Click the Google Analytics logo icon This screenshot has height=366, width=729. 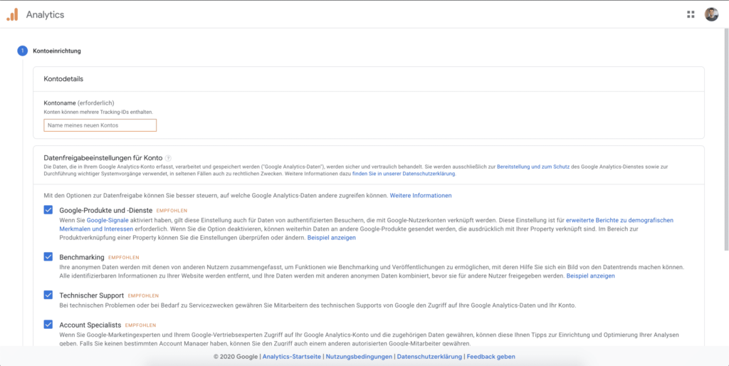click(12, 14)
